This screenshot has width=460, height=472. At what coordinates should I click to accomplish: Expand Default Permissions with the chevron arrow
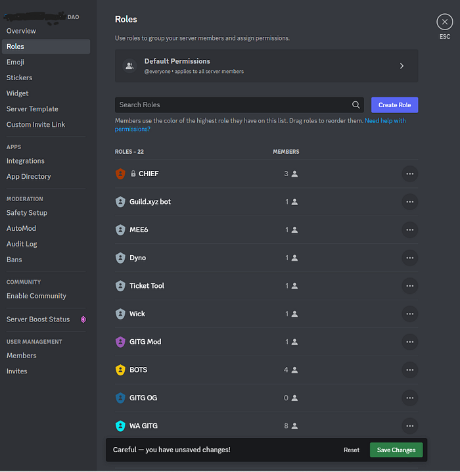402,66
